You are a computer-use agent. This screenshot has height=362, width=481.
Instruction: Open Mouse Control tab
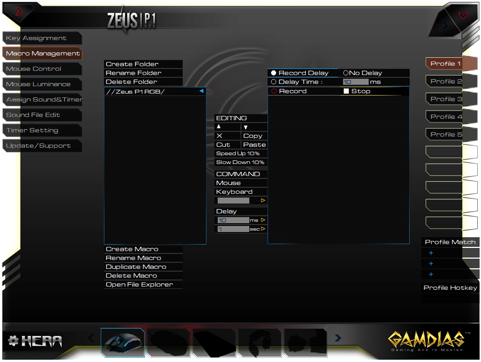(x=42, y=68)
